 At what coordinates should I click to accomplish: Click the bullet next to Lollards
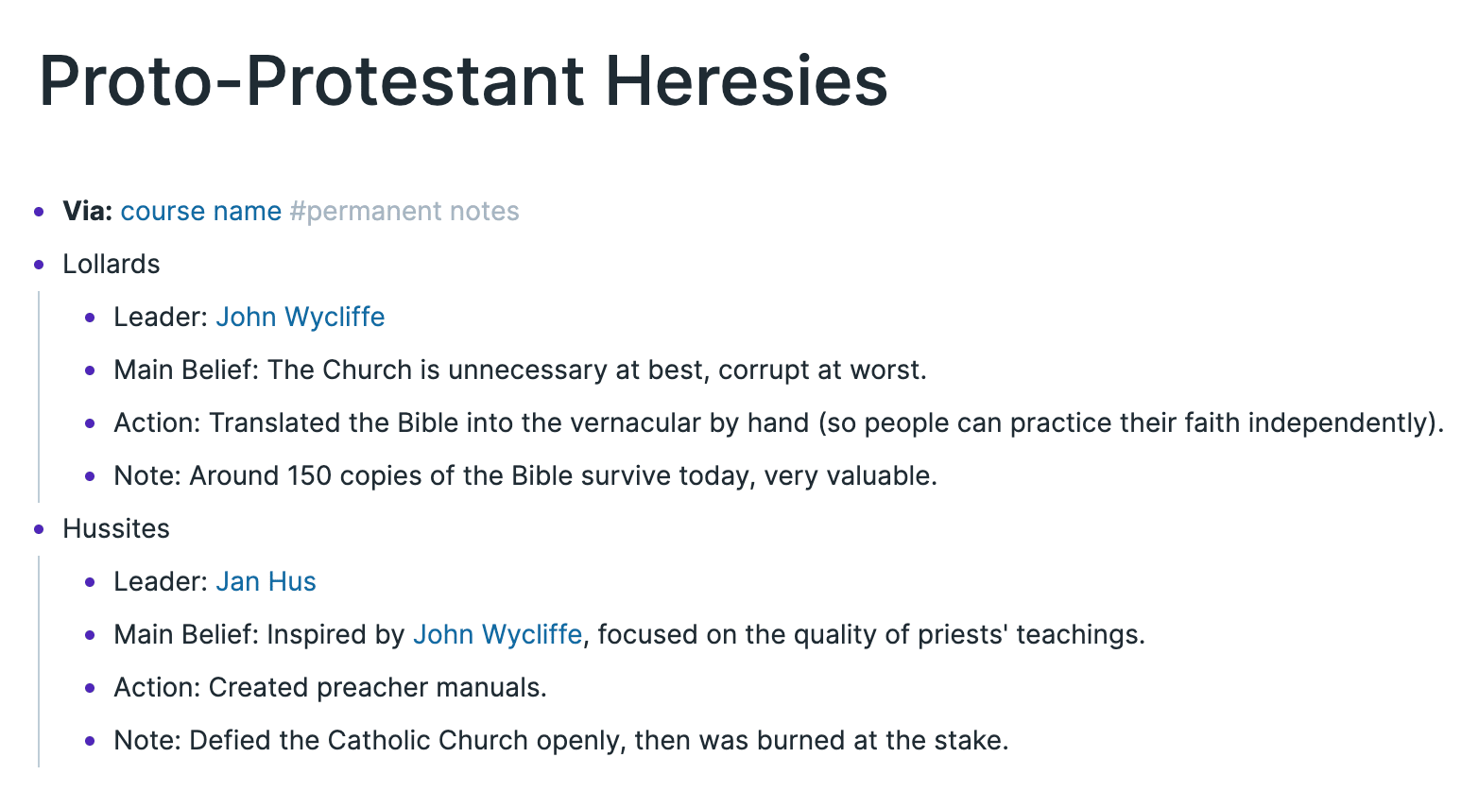click(x=39, y=265)
